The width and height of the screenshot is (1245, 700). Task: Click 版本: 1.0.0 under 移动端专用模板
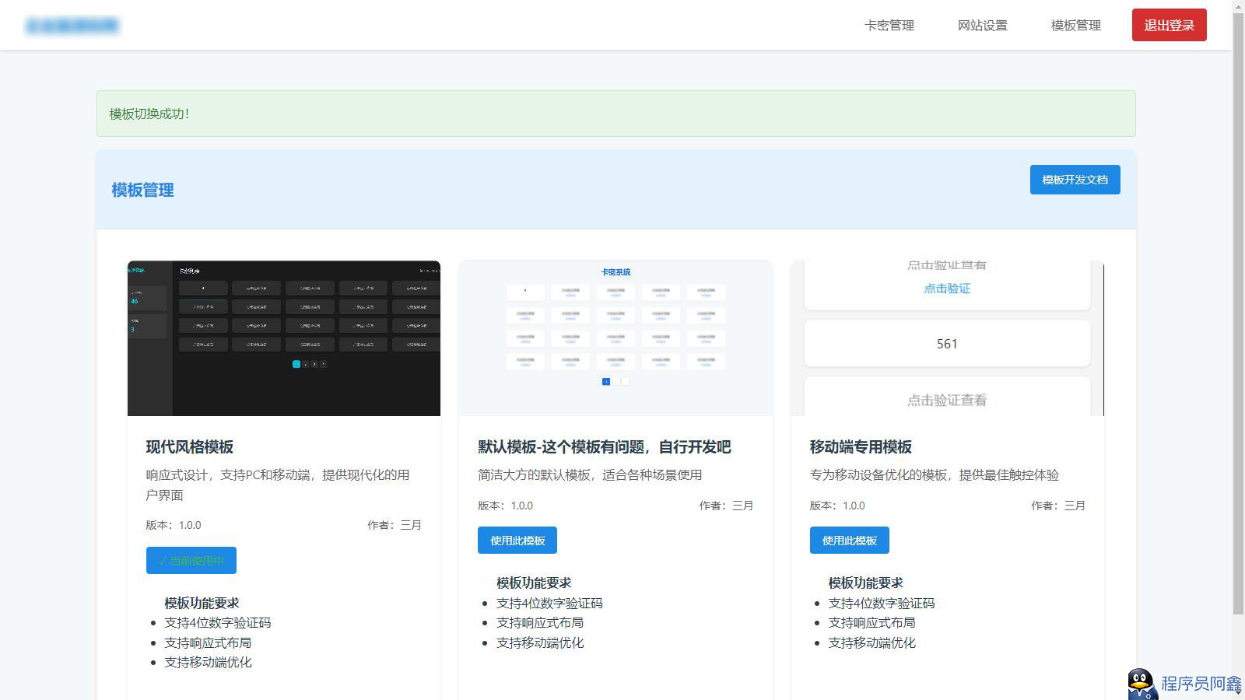pyautogui.click(x=837, y=506)
